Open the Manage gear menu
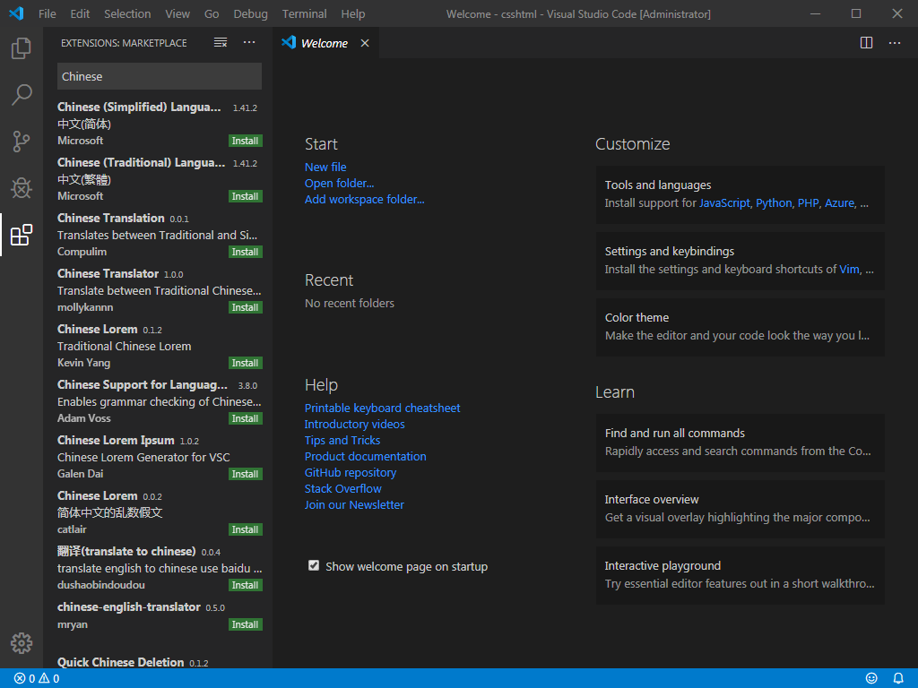Image resolution: width=918 pixels, height=688 pixels. coord(22,643)
